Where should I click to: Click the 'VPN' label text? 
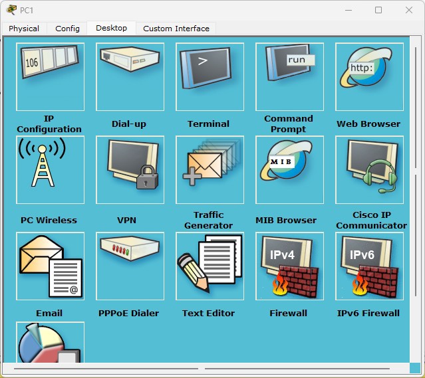pos(126,220)
